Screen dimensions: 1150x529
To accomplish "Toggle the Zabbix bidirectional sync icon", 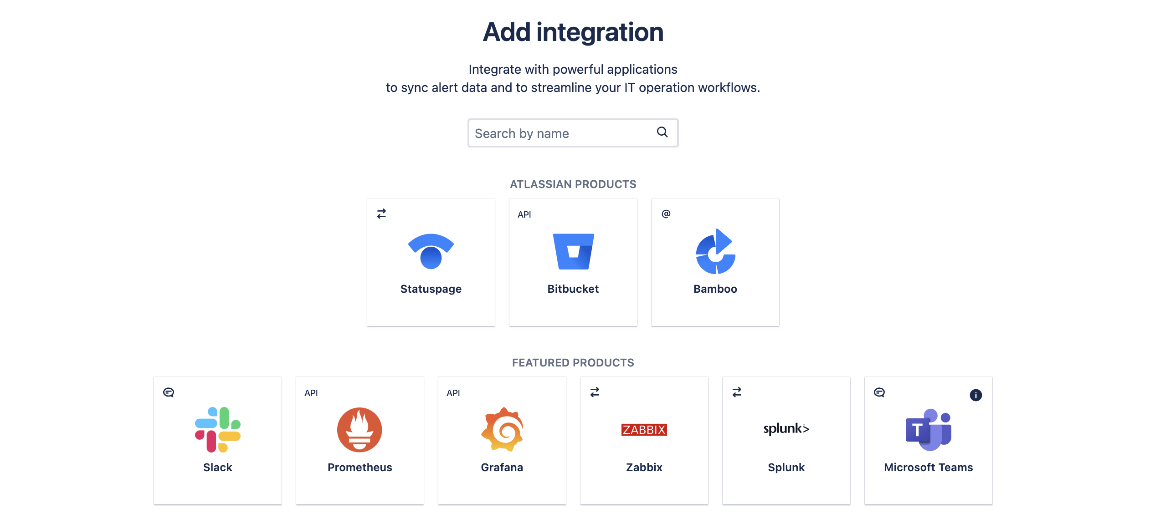I will pos(596,392).
